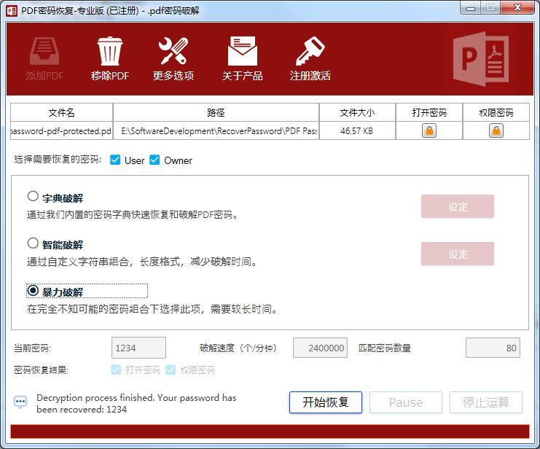Viewport: 540px width, 449px height.
Task: Click the 注册激活 key icon
Action: tap(310, 51)
